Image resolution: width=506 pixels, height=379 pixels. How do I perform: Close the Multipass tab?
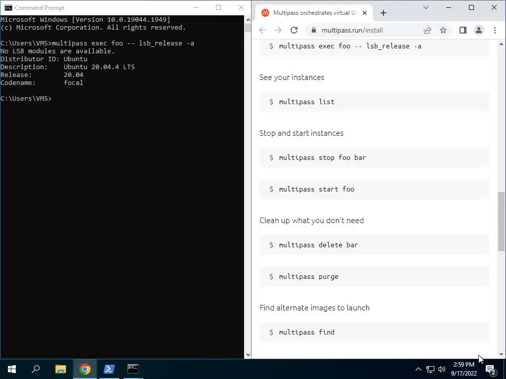(365, 13)
